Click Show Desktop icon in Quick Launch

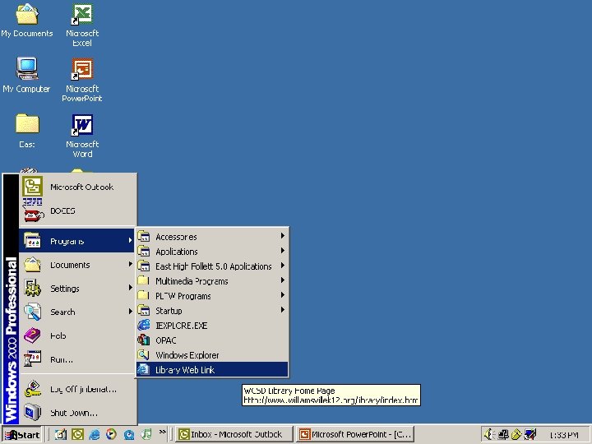[60, 435]
